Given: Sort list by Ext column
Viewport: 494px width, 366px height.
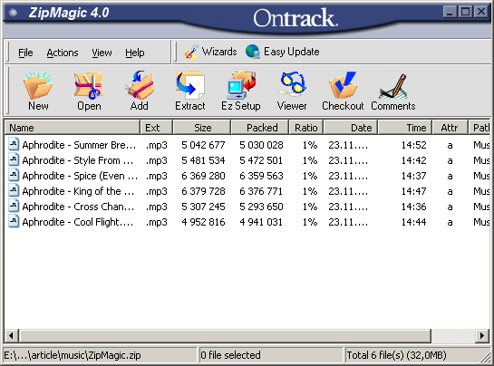Looking at the screenshot, I should coord(157,128).
